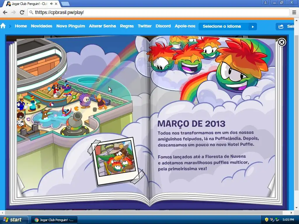Click the breadcrumb chevron beside Home
Screen dimensions: 299x224
pos(10,26)
